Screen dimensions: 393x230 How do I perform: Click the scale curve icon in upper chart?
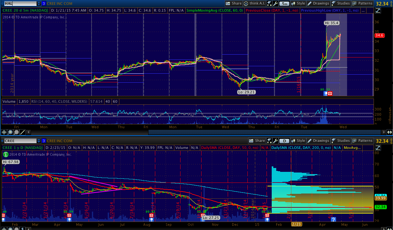pos(378,11)
